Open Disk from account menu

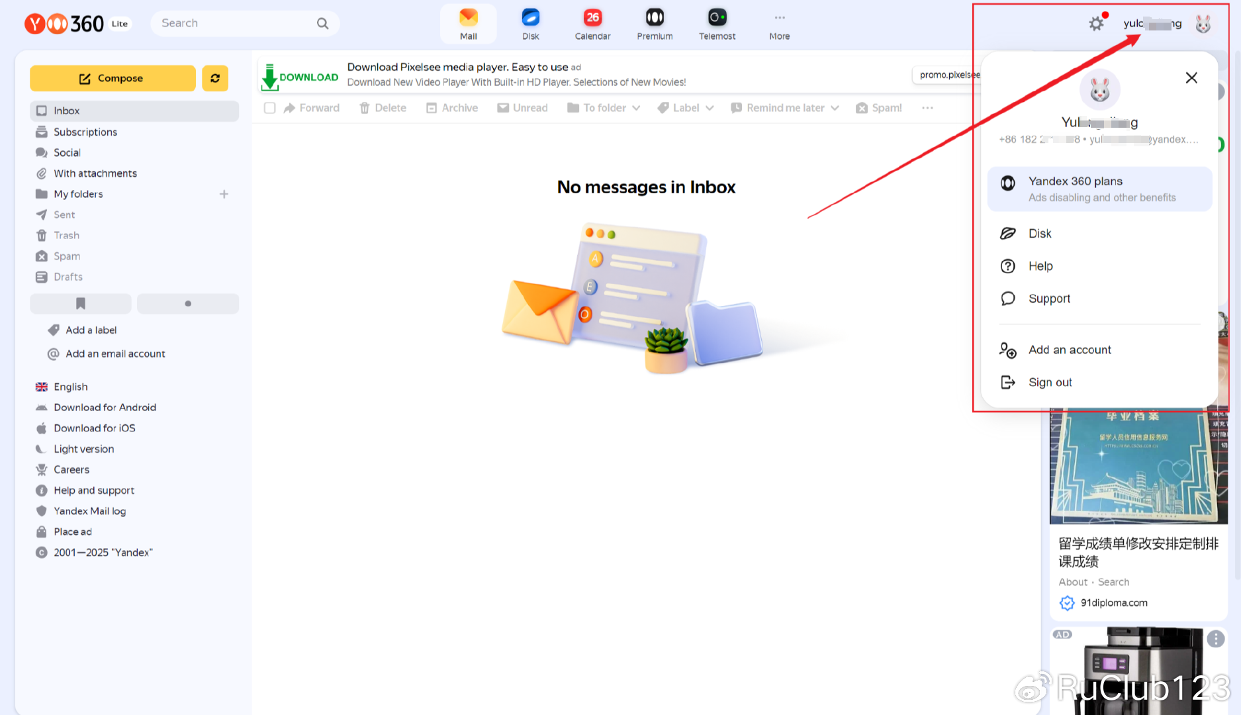point(1099,233)
